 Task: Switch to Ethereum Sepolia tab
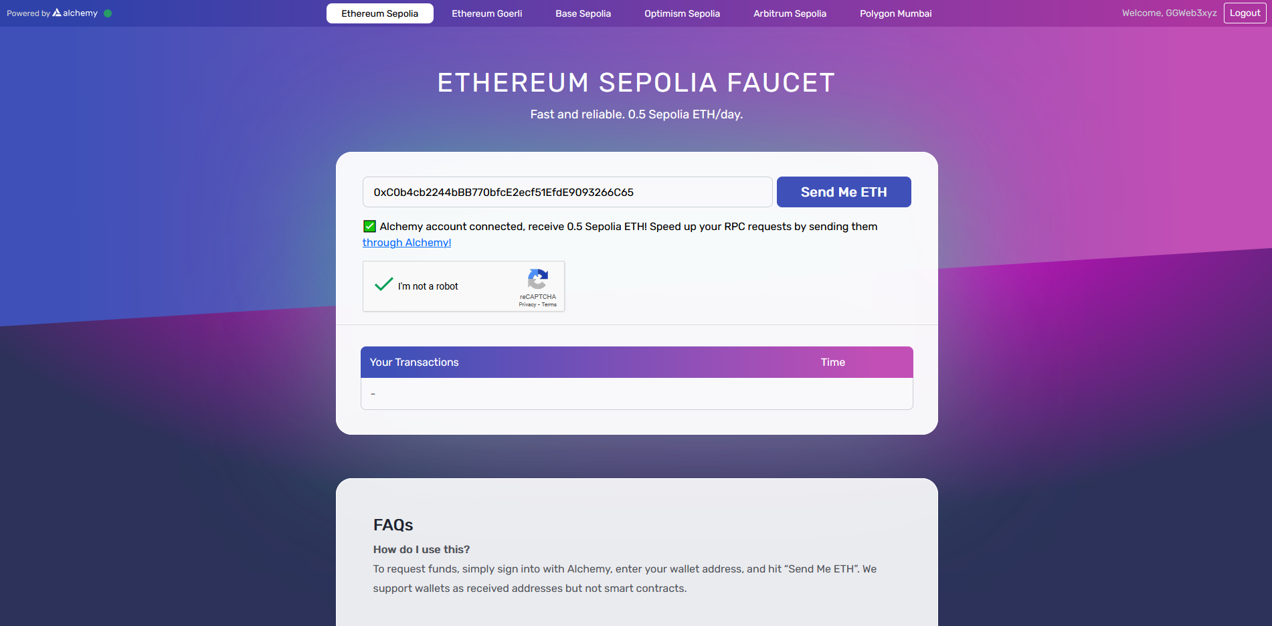379,13
